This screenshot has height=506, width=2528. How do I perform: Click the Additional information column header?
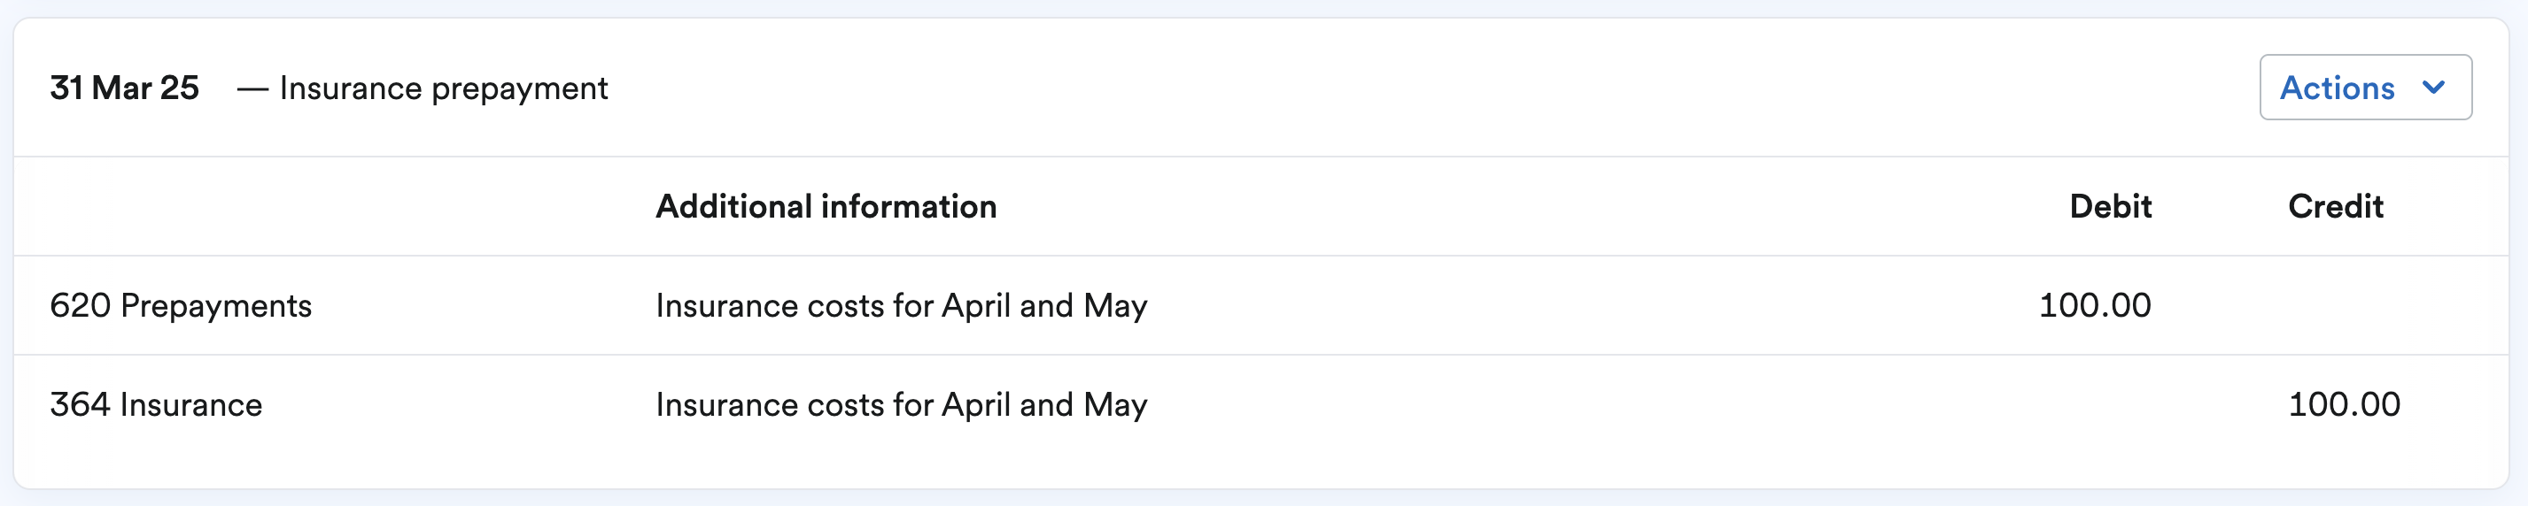[x=826, y=206]
